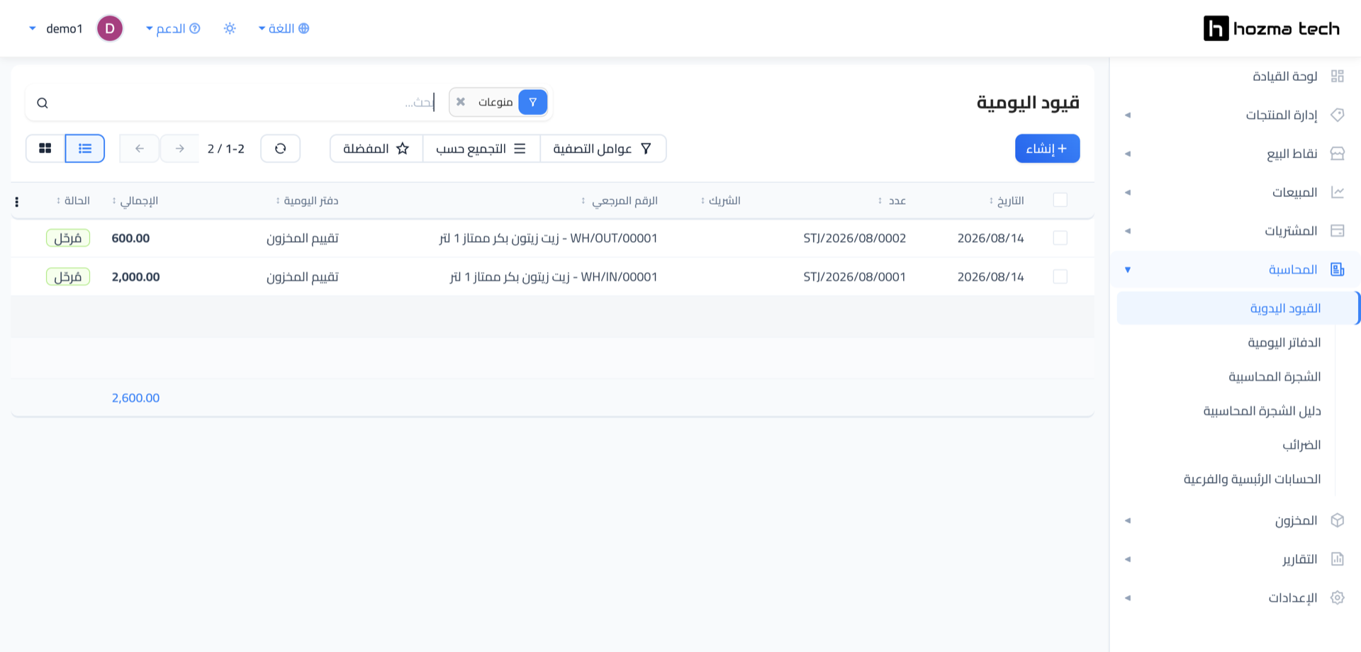Click the hozma tech logo
The image size is (1361, 652).
pos(1272,28)
